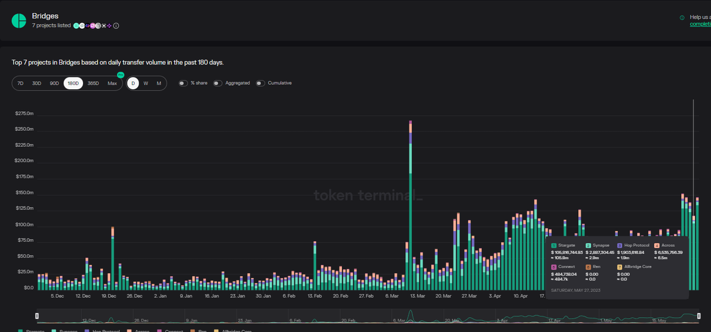This screenshot has width=711, height=332.
Task: Click the spike bar near 13. Feb
Action: pos(315,266)
